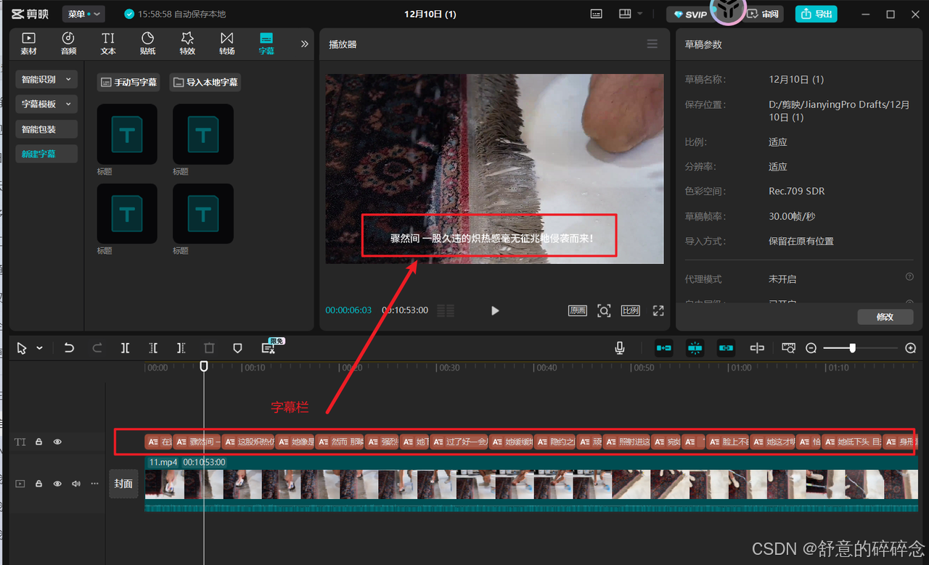Expand the 智能识别 dropdown

tap(46, 80)
